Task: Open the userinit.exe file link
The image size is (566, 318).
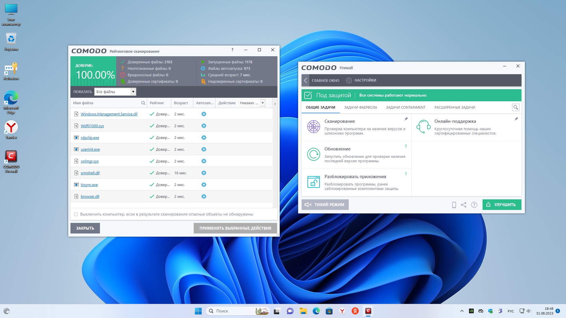Action: pos(90,150)
